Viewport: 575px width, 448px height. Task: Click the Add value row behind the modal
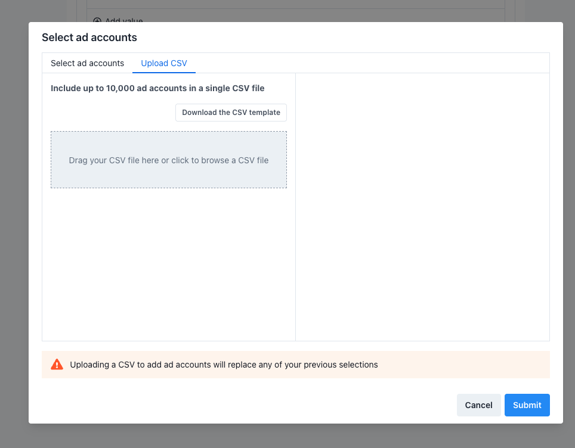coord(119,20)
